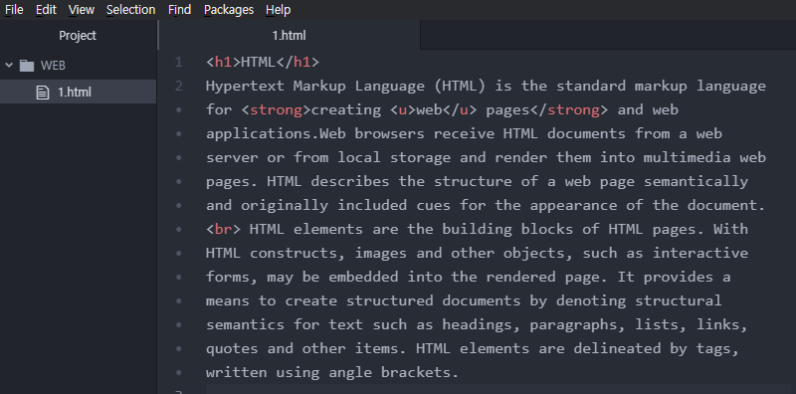Click the text 'server or from local storage'
Viewport: 796px width, 394px height.
tap(328, 158)
